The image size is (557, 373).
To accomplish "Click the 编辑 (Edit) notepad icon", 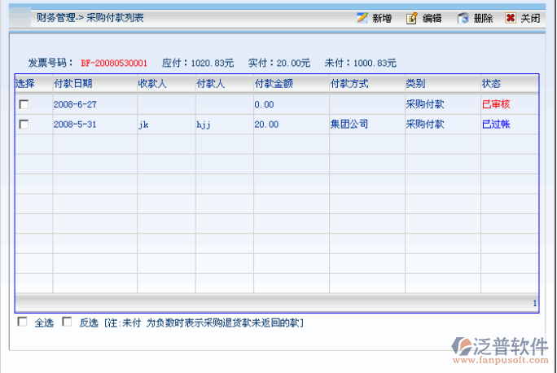I will pos(412,18).
